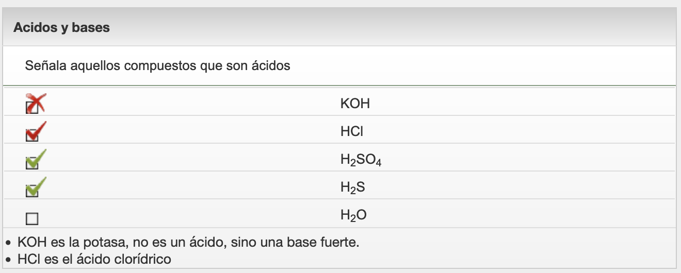Click the green checkmark beside H₂S
This screenshot has width=681, height=273.
tap(37, 185)
